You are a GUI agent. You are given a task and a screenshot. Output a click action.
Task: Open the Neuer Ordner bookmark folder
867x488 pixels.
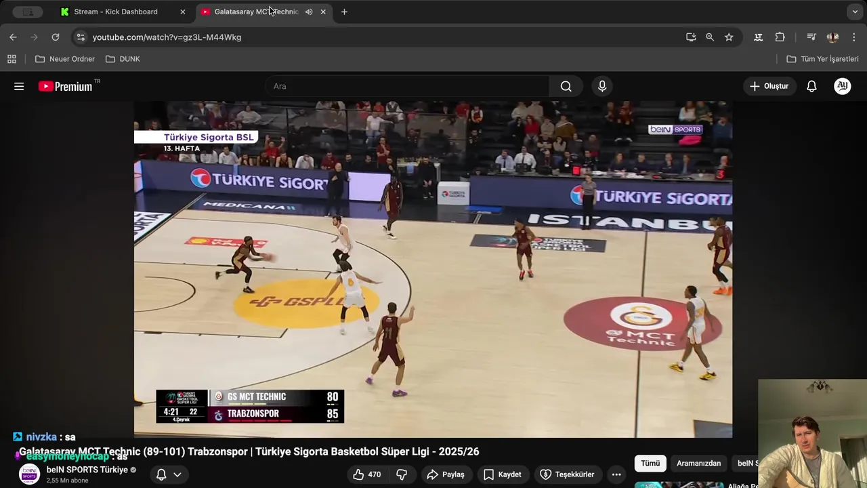[65, 59]
